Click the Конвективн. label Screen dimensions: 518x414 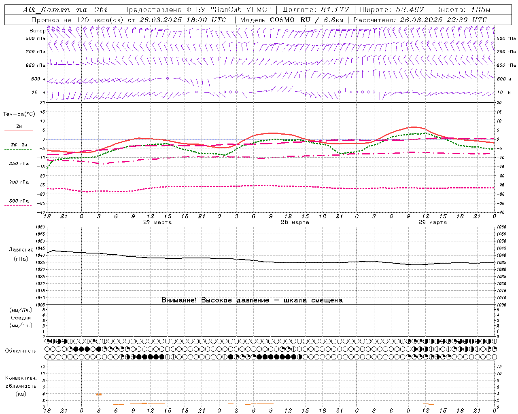[x=21, y=378]
